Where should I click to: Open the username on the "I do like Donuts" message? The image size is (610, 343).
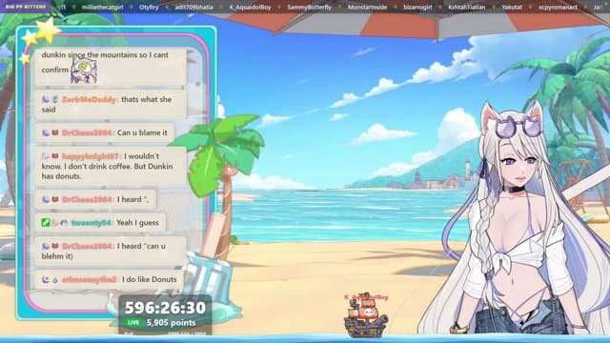pyautogui.click(x=89, y=279)
